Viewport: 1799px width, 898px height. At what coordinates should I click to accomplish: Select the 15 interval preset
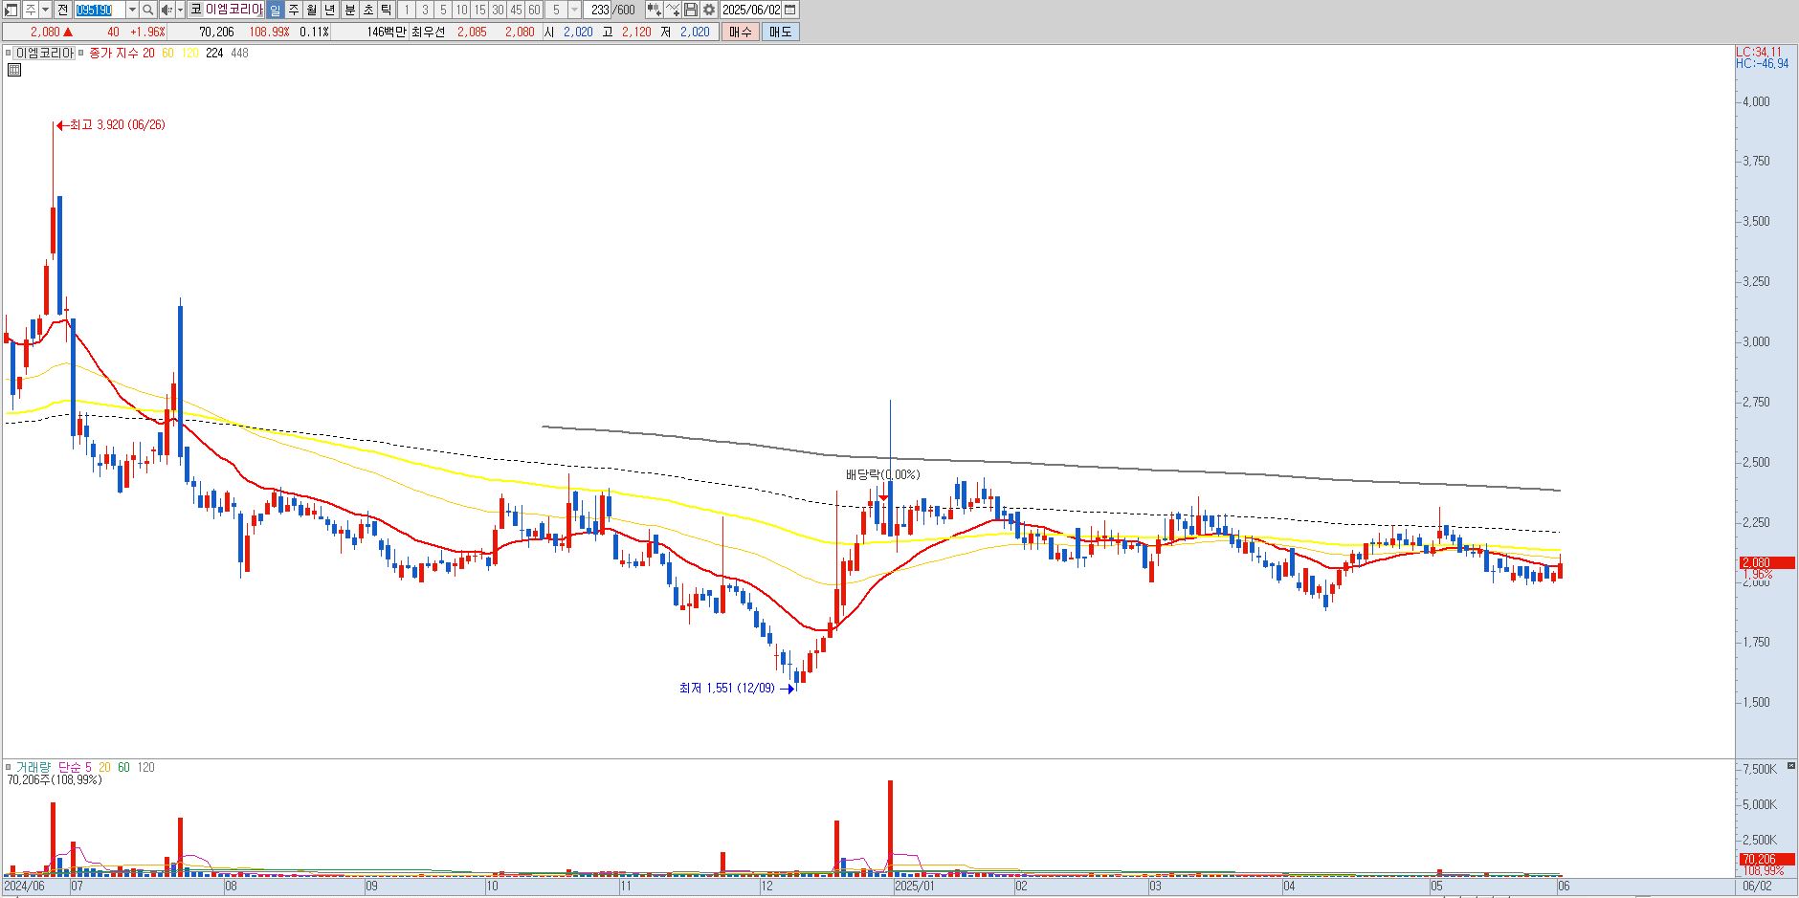479,10
